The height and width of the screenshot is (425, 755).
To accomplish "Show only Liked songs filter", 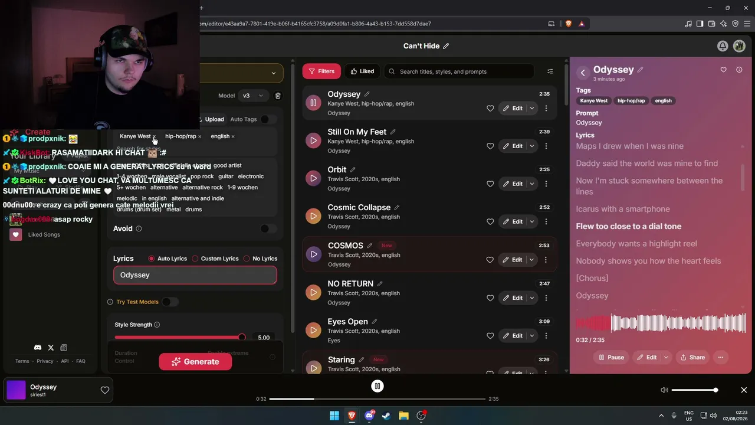I will tap(362, 71).
